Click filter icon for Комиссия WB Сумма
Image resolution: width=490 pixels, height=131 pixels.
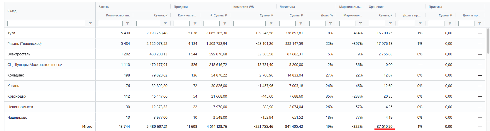click(x=271, y=23)
